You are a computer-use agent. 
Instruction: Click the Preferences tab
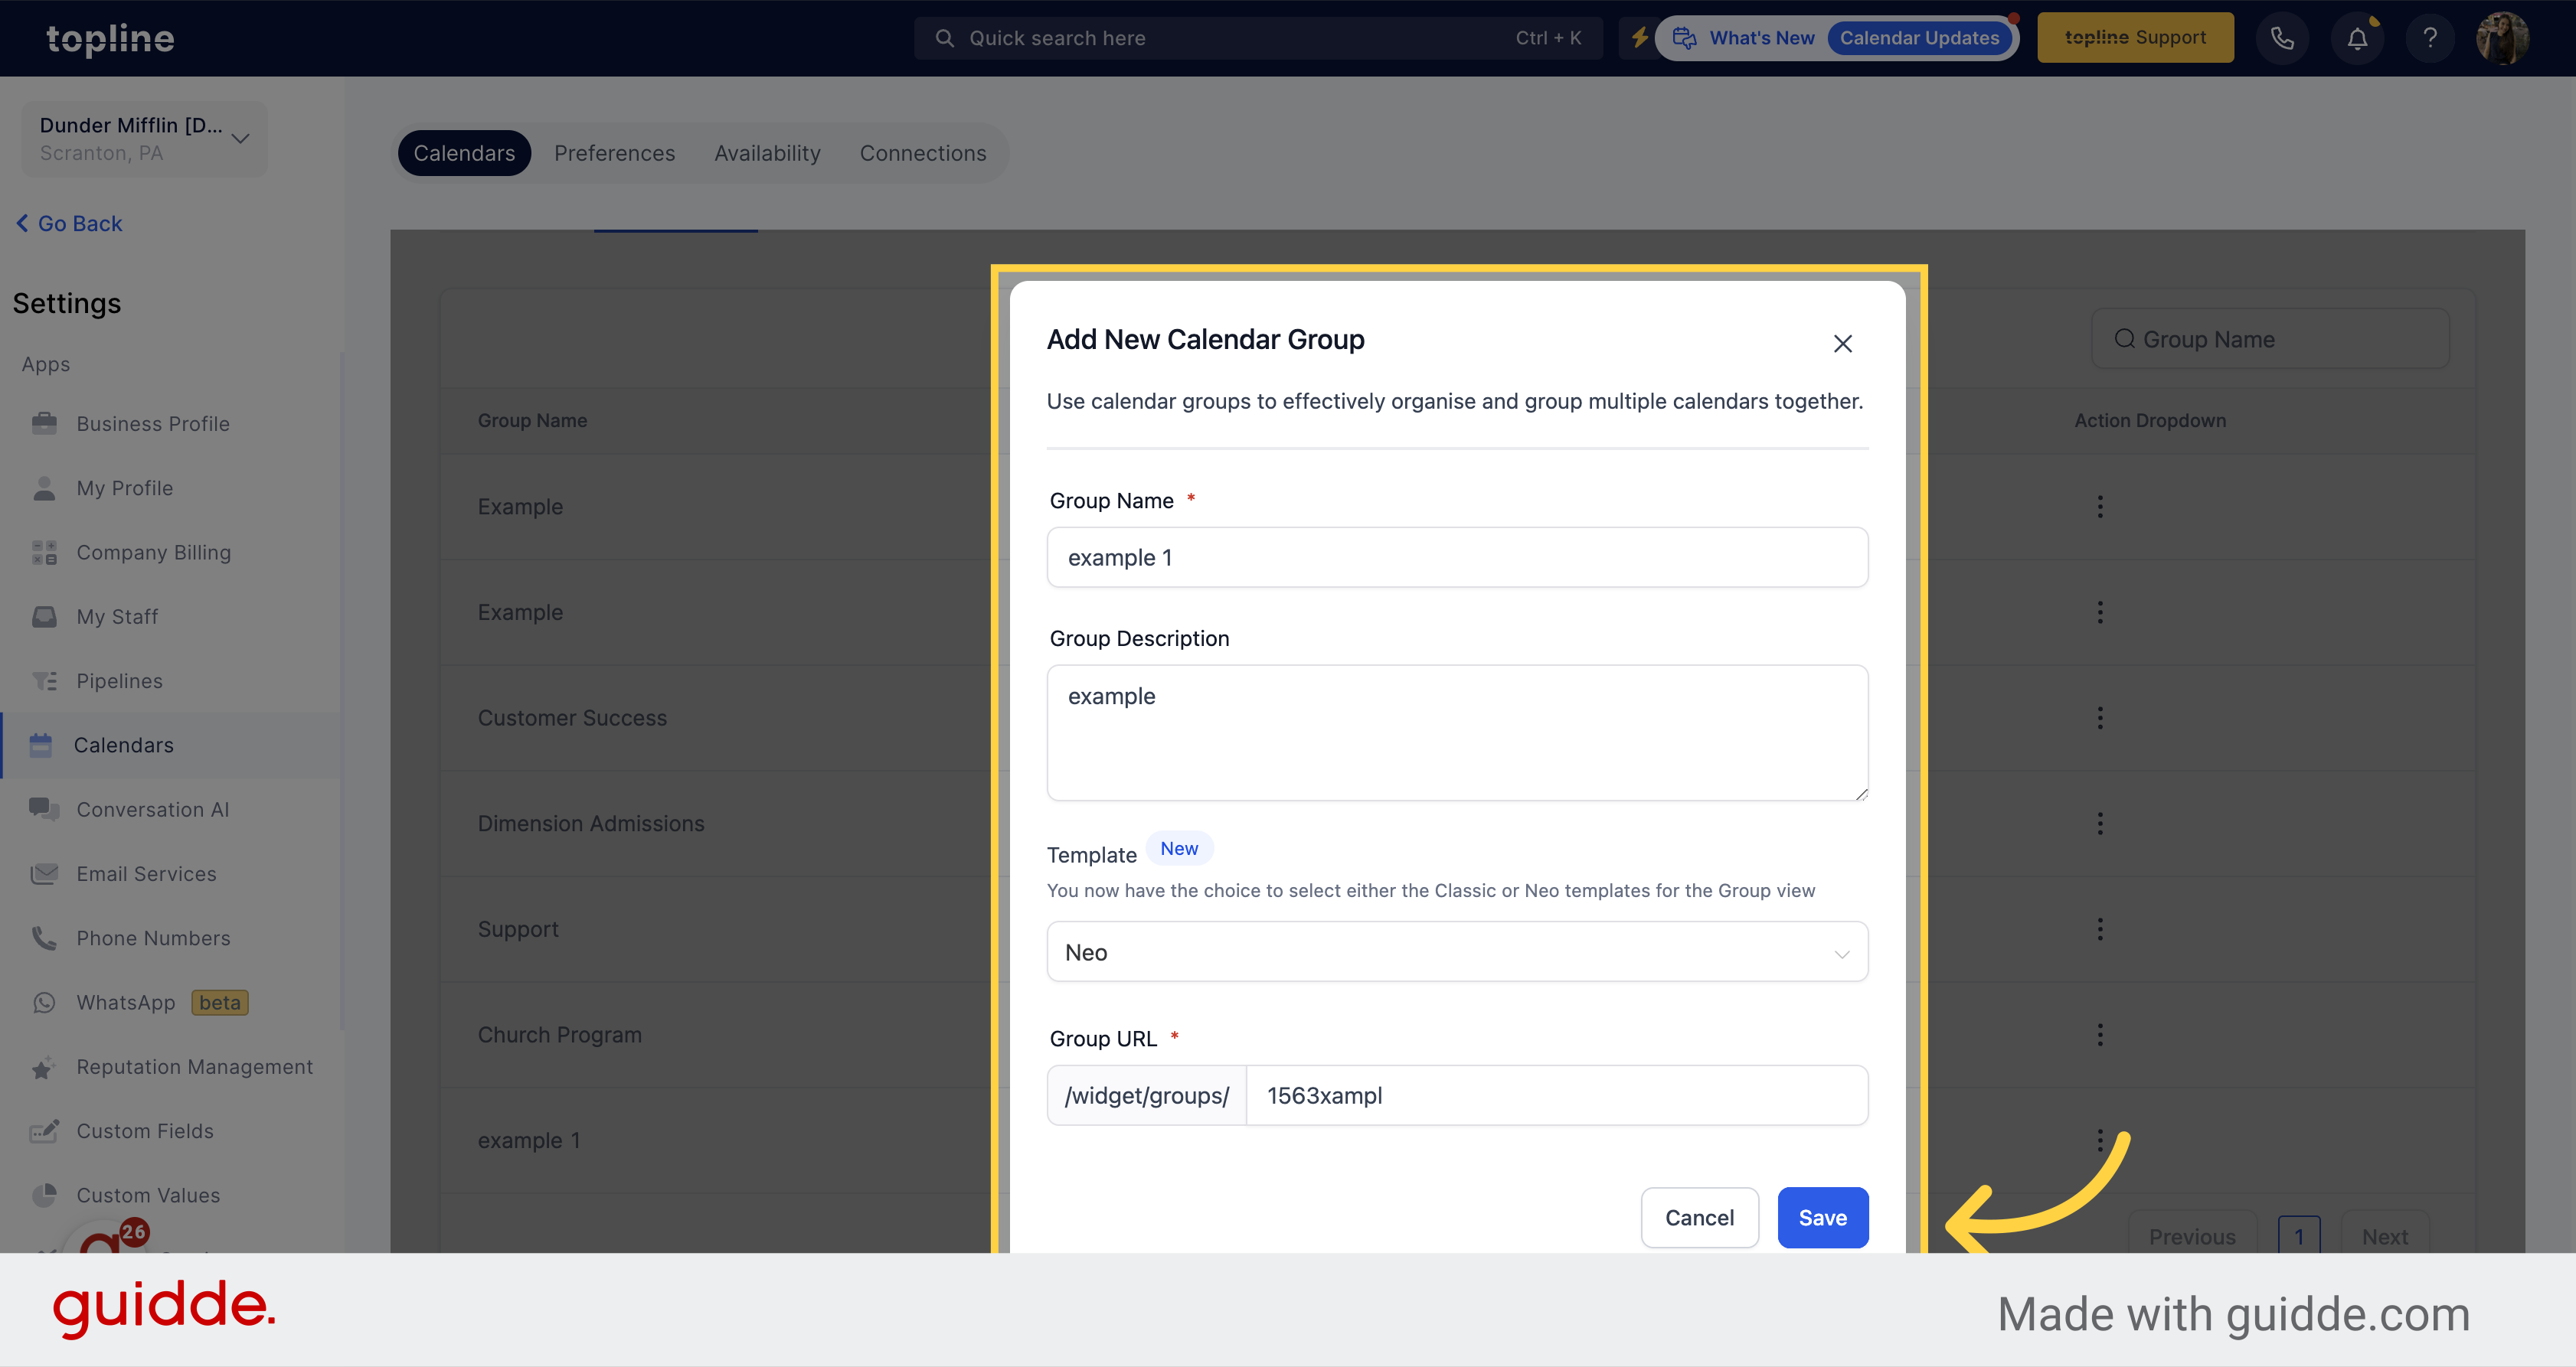pyautogui.click(x=613, y=152)
